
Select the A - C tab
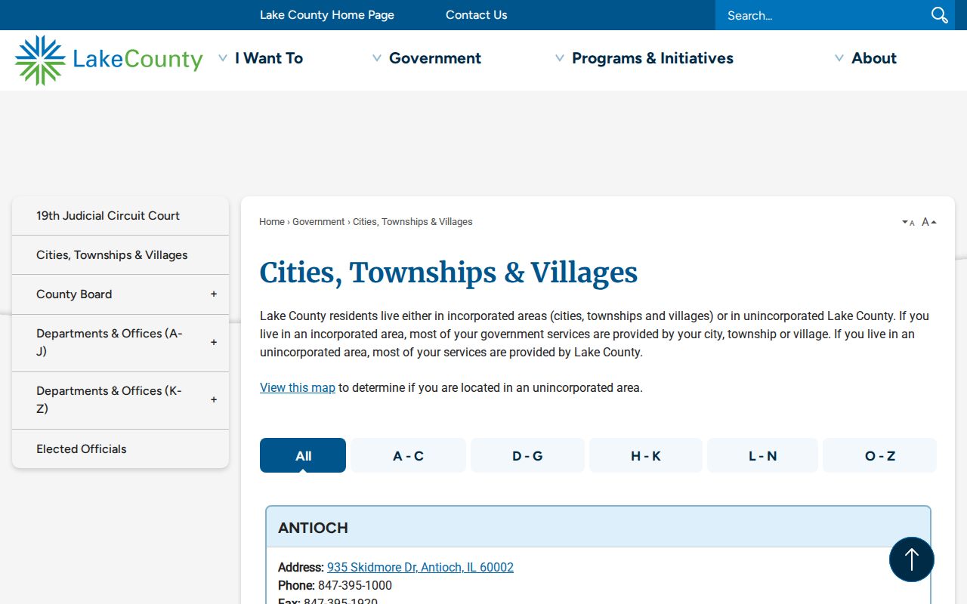pyautogui.click(x=408, y=455)
